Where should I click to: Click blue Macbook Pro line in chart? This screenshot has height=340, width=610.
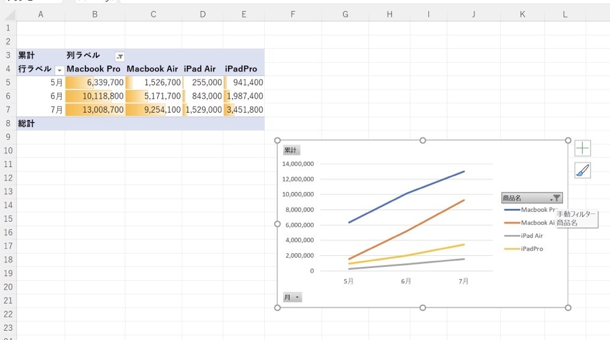(x=406, y=193)
